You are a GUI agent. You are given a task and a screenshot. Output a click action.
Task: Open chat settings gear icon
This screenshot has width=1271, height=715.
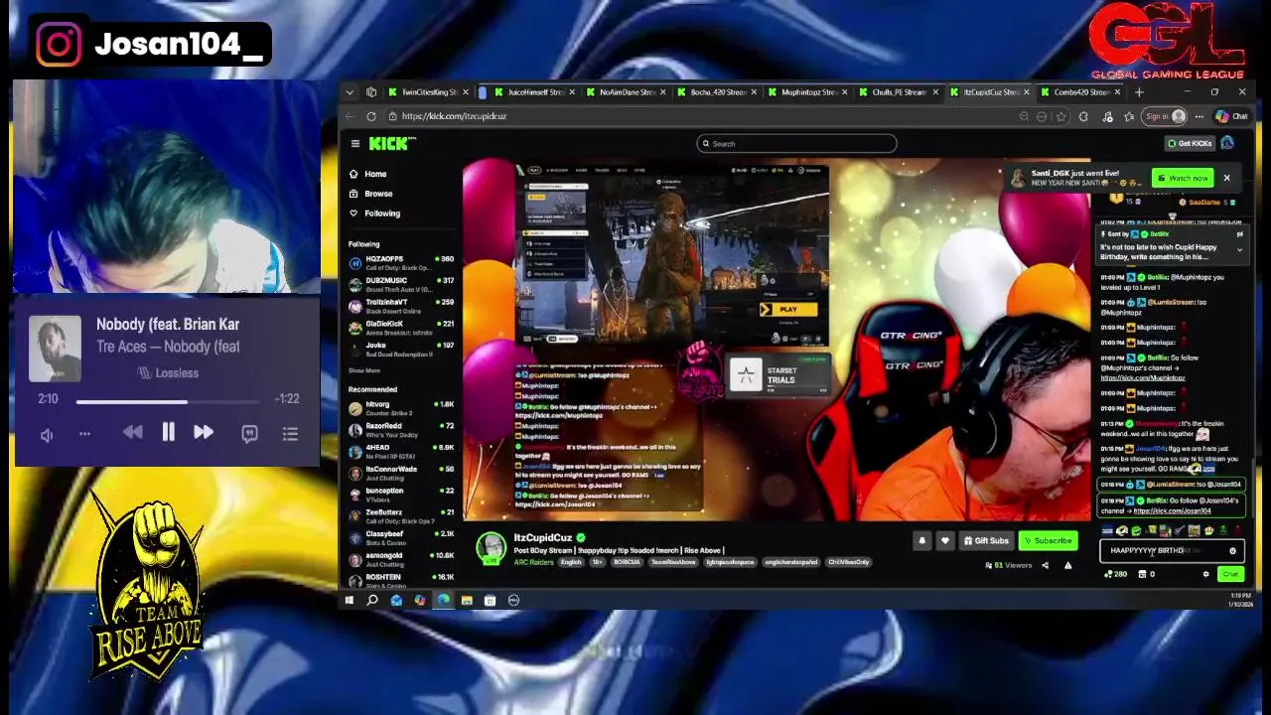[1205, 574]
